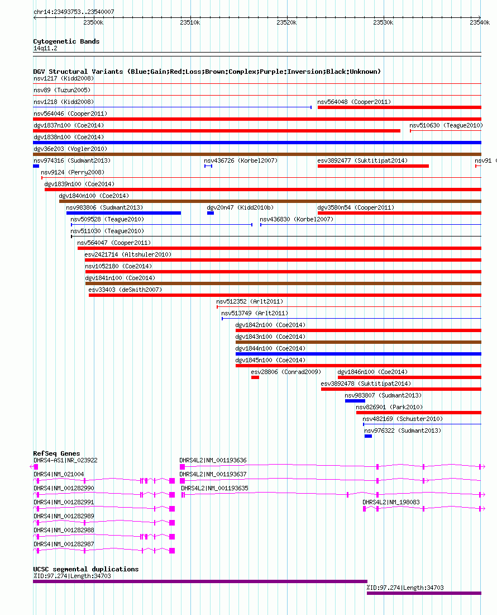Click nsv983806 (Sudmant2013) blue bar label

pos(104,208)
